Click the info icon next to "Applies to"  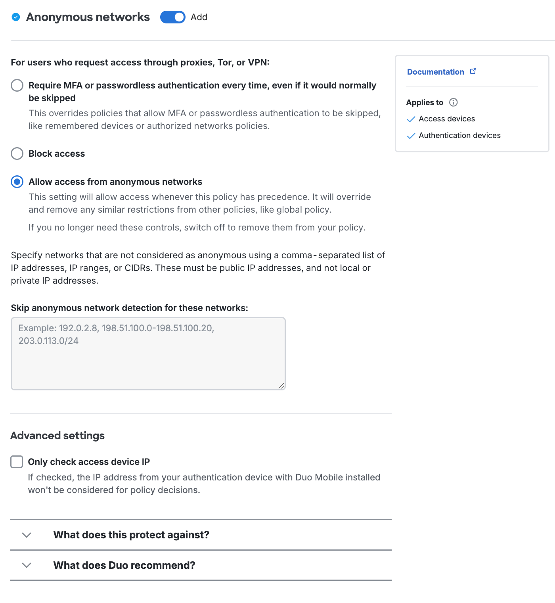(454, 102)
